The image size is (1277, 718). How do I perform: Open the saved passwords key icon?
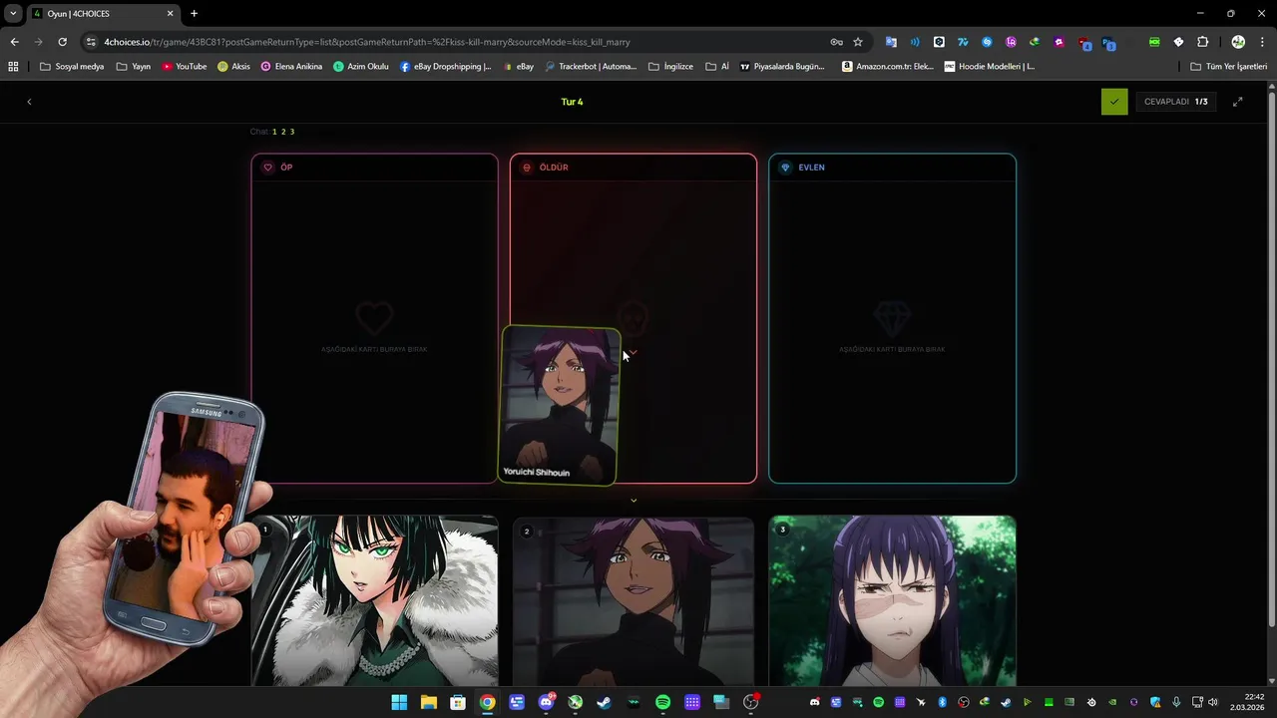tap(836, 42)
